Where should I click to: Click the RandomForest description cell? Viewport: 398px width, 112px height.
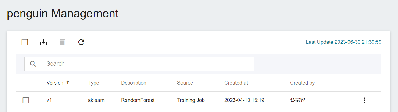coord(138,100)
